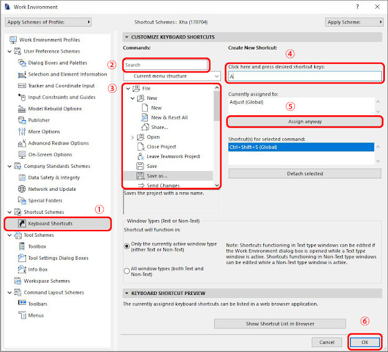Open Input Constraints and Guides icon
The width and height of the screenshot is (388, 352).
click(x=22, y=97)
